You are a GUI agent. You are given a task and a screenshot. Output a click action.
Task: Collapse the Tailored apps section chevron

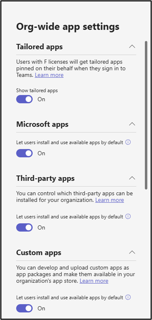point(132,47)
